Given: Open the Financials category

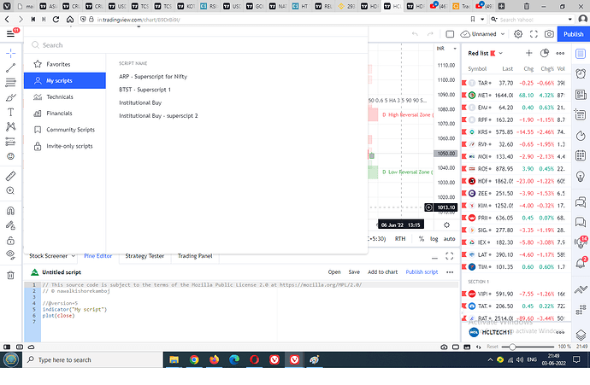Looking at the screenshot, I should click(65, 113).
